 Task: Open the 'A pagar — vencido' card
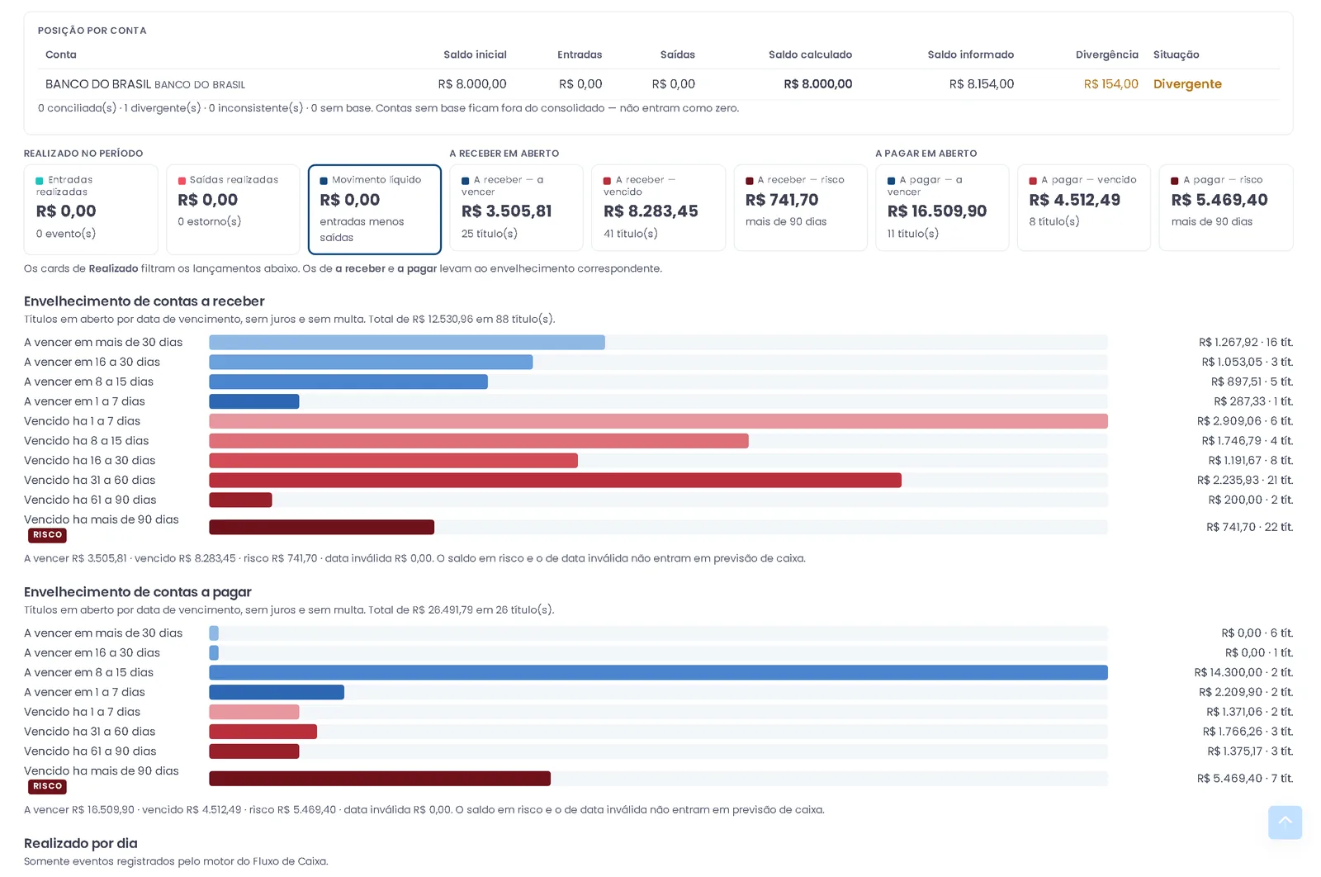pos(1084,207)
